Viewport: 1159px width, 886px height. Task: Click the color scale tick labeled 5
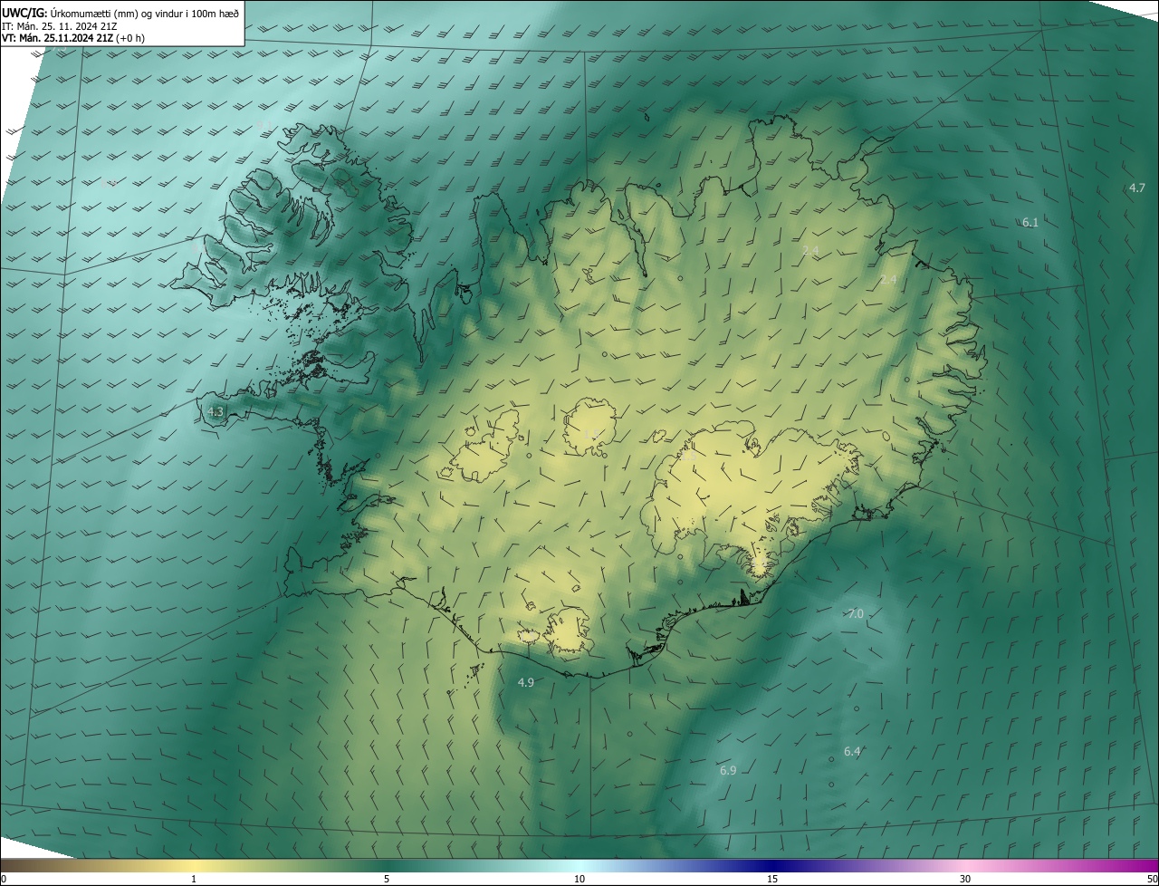[387, 879]
